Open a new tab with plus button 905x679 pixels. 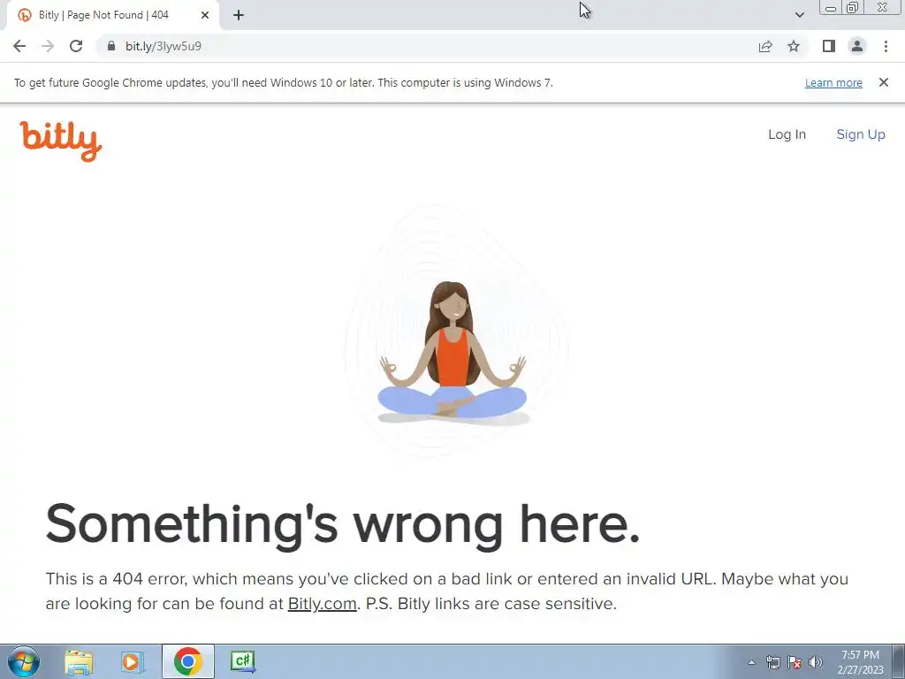point(239,15)
